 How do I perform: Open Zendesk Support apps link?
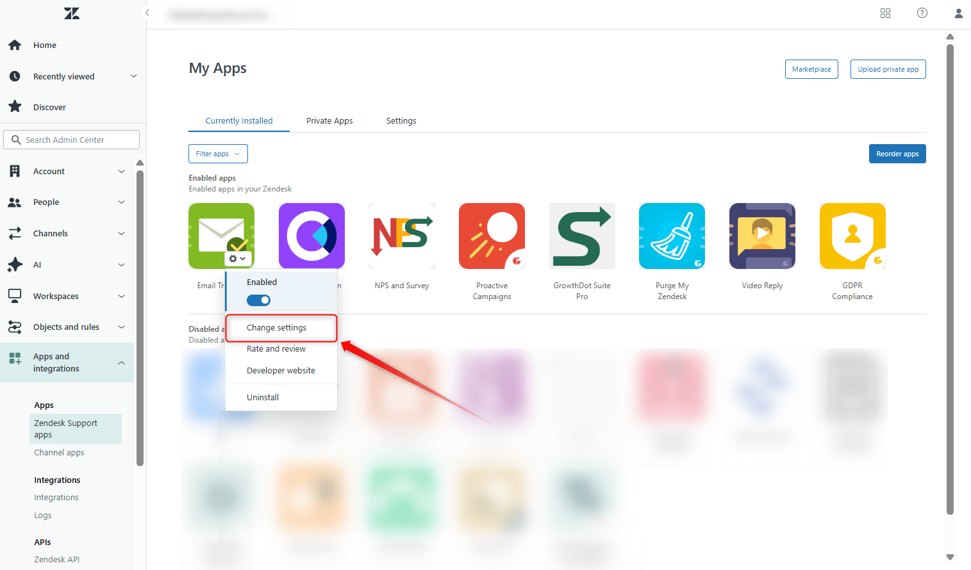76,429
